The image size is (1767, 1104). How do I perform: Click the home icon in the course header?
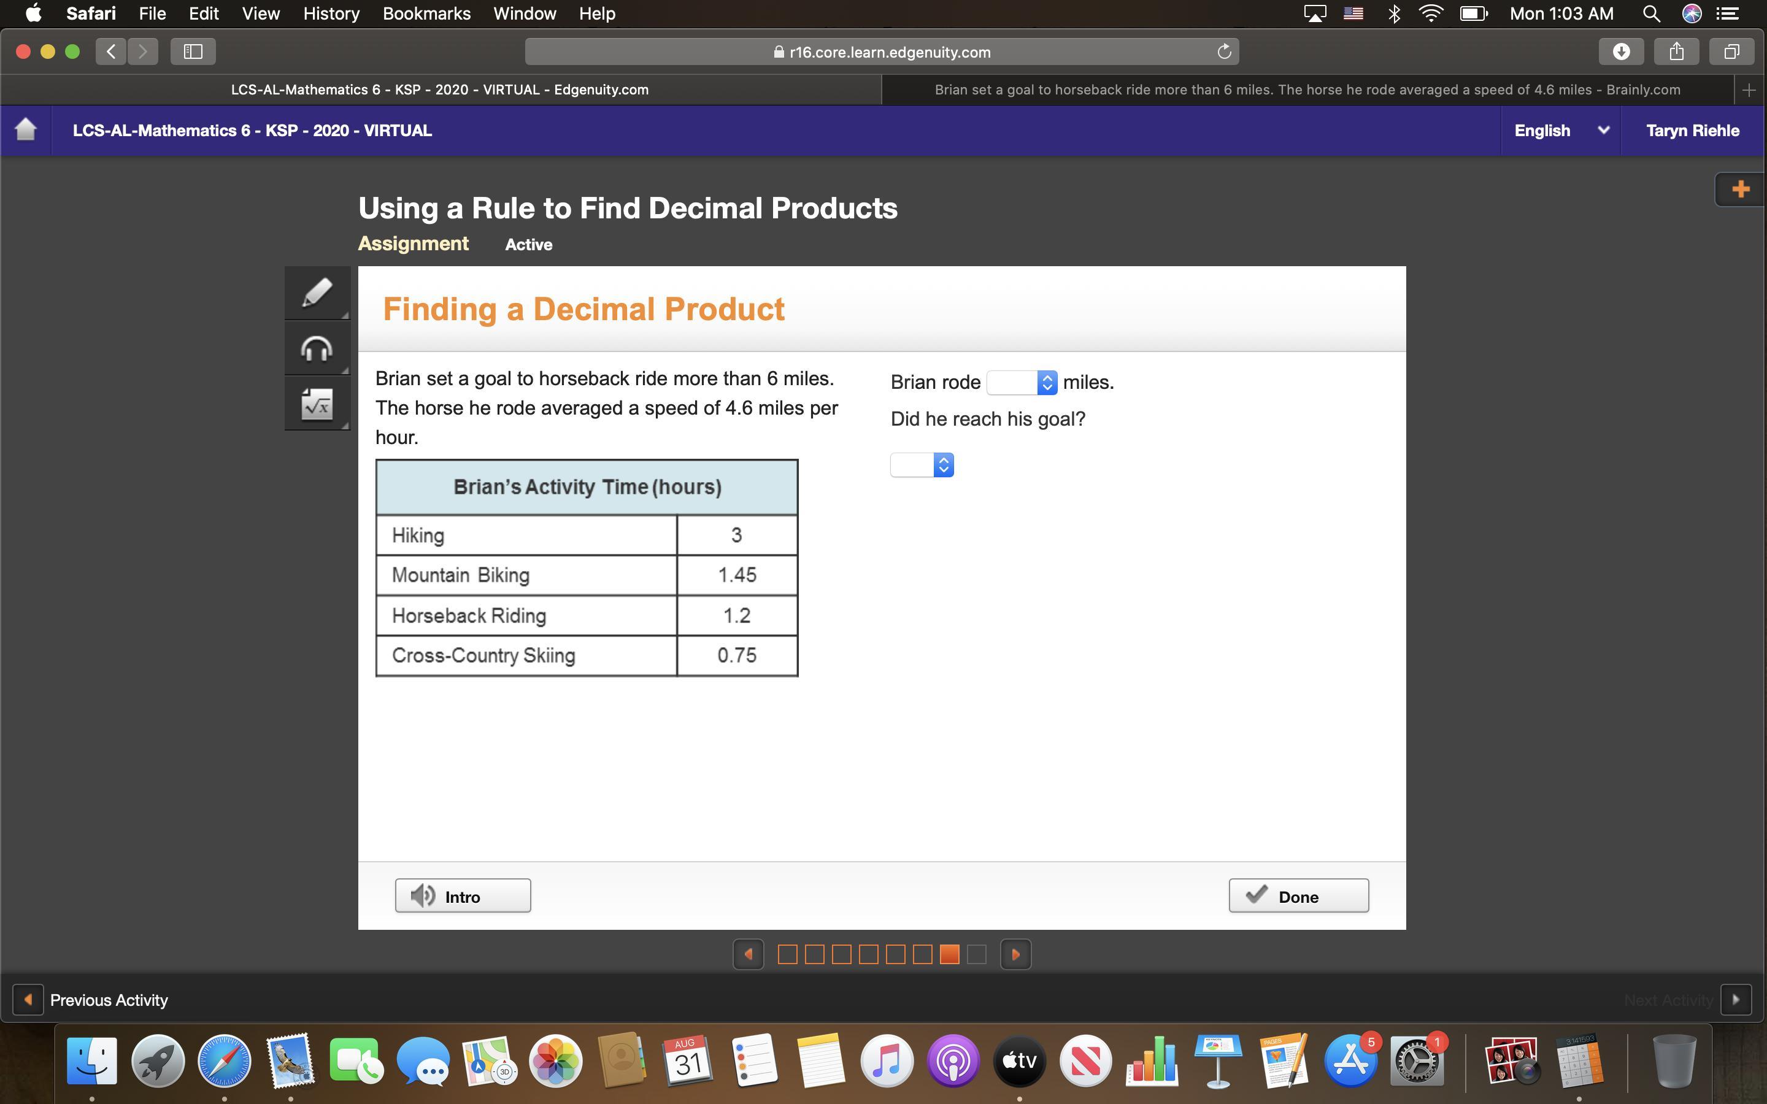point(26,130)
